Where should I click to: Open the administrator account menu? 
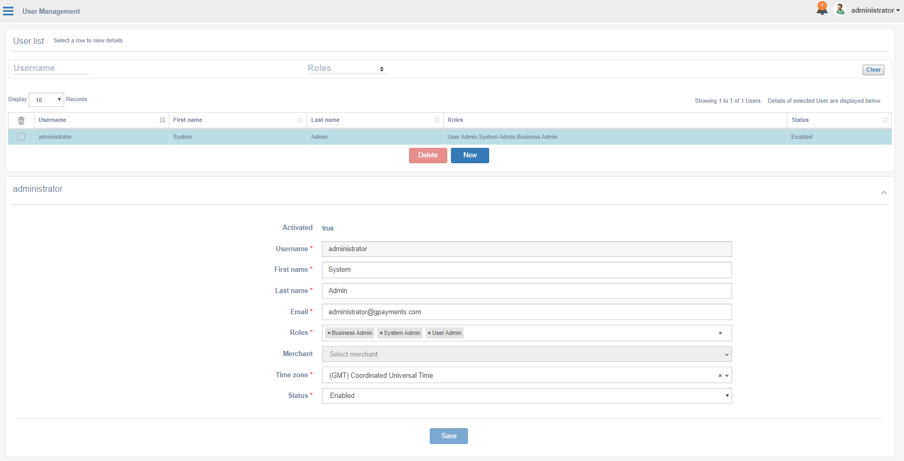coord(875,11)
